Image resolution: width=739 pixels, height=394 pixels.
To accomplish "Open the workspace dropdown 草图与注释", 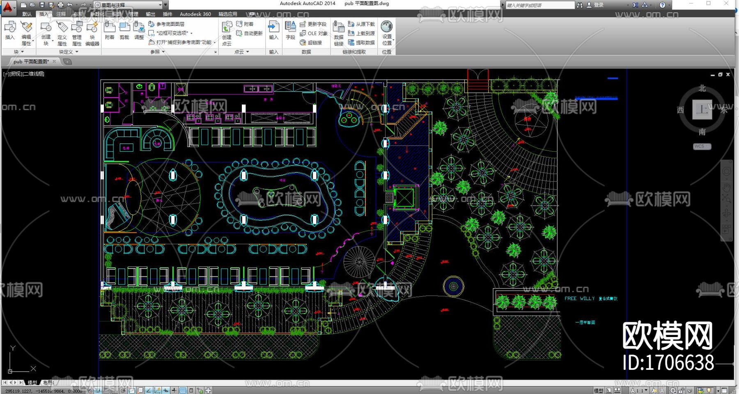I will coord(131,5).
